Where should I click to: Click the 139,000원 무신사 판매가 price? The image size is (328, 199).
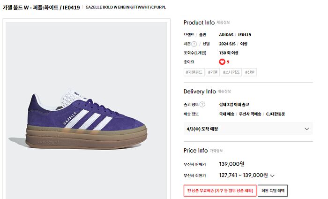(x=231, y=164)
